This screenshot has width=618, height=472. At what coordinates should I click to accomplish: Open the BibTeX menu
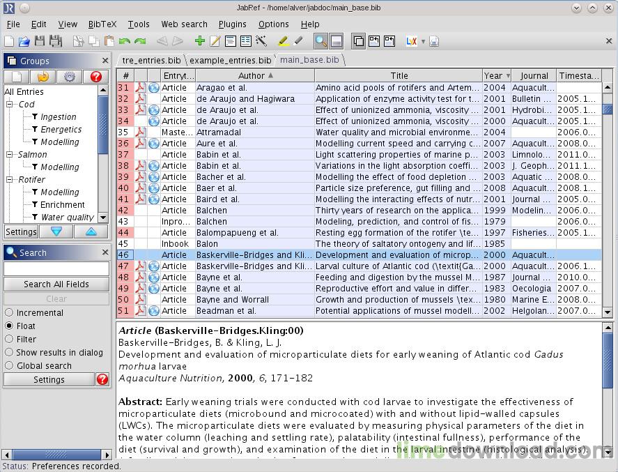[x=102, y=24]
